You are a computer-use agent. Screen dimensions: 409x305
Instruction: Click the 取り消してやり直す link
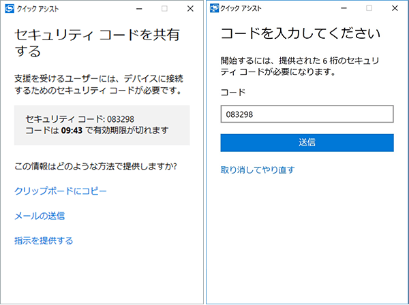point(258,170)
